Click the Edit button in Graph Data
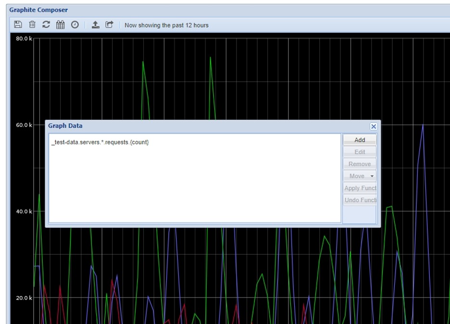 coord(360,152)
